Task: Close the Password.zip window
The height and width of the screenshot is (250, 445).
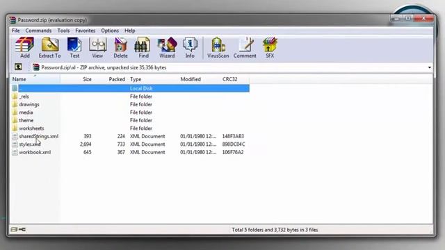Action: coord(423,19)
